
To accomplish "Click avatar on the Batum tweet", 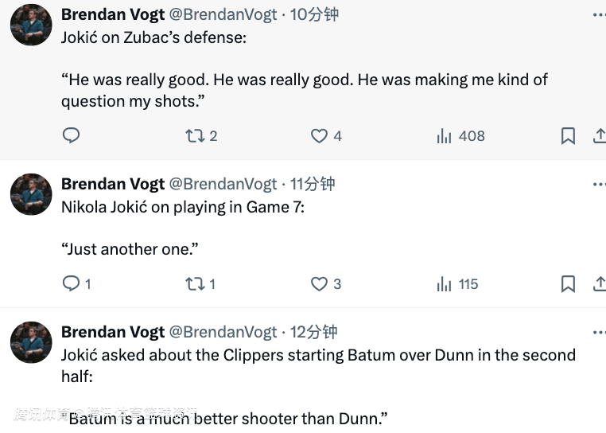I will tap(31, 342).
